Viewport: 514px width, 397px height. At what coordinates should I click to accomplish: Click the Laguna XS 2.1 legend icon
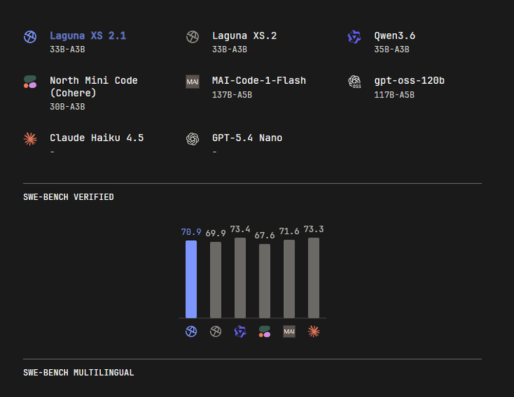(x=30, y=36)
